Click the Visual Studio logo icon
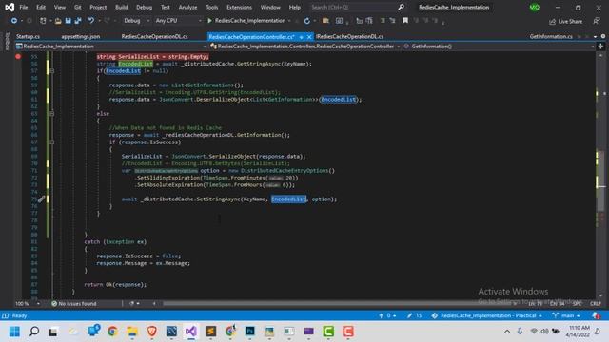This screenshot has width=609, height=342. [x=10, y=7]
